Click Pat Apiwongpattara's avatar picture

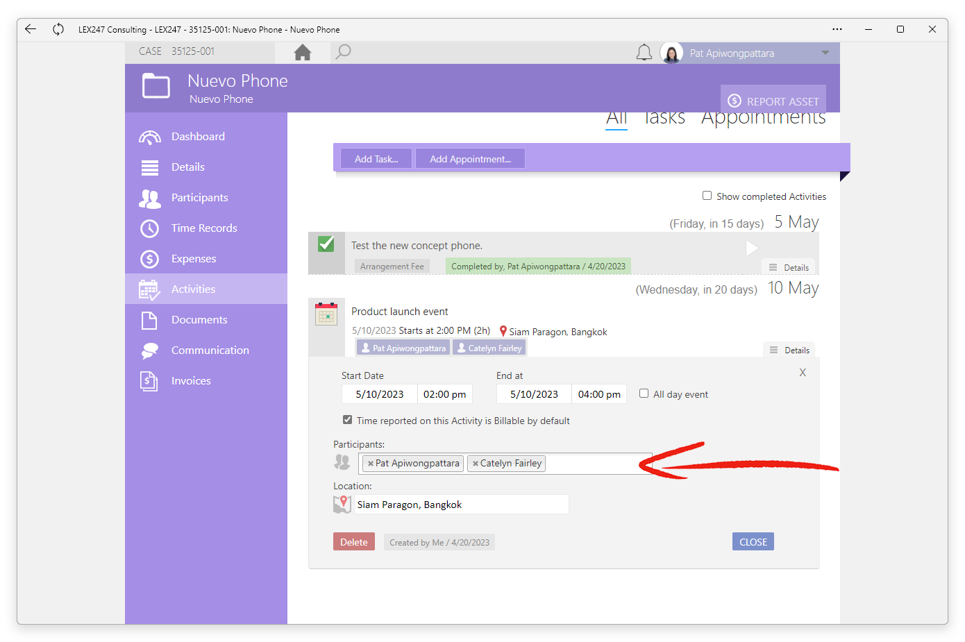pyautogui.click(x=672, y=53)
